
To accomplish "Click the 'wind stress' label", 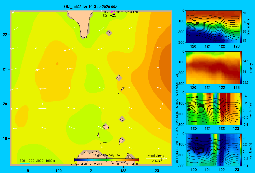I will coord(156,155).
